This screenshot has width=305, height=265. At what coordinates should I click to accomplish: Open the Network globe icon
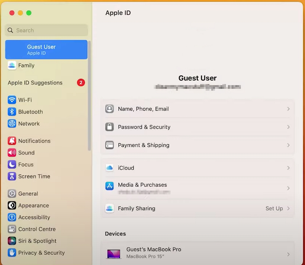[x=12, y=124]
